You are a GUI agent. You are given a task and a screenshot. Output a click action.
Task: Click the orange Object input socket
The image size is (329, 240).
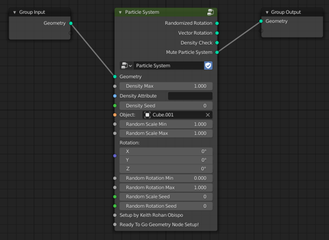(115, 115)
